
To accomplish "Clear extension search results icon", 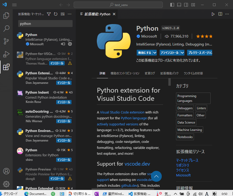I will (63, 14).
